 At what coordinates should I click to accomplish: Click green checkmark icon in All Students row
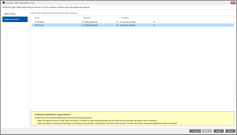click(83, 22)
